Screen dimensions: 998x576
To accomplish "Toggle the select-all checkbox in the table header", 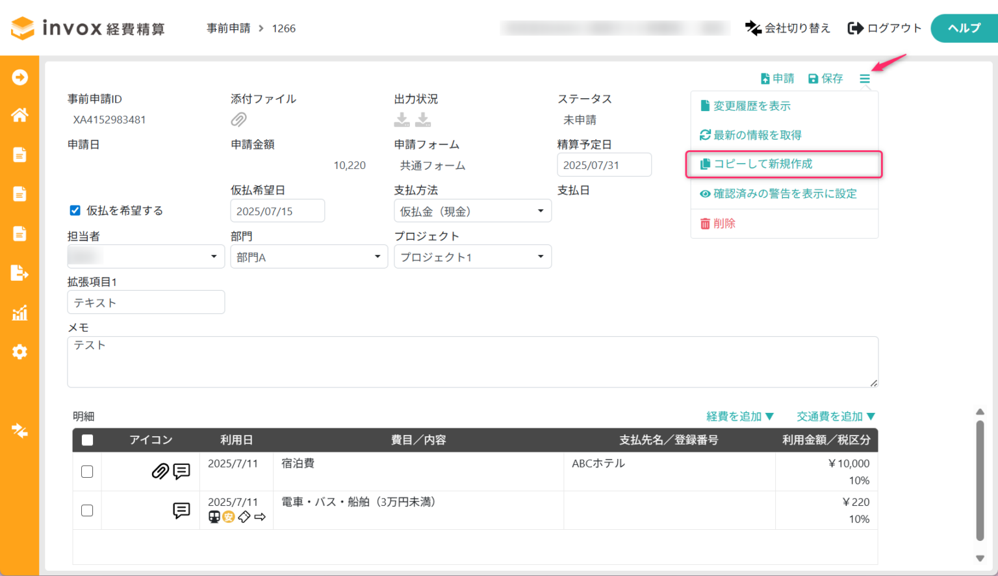I will pyautogui.click(x=87, y=440).
